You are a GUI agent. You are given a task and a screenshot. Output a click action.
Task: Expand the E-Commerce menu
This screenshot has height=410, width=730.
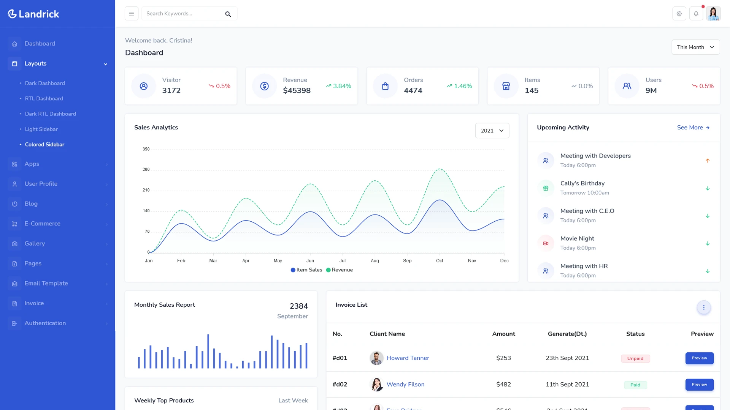coord(106,224)
